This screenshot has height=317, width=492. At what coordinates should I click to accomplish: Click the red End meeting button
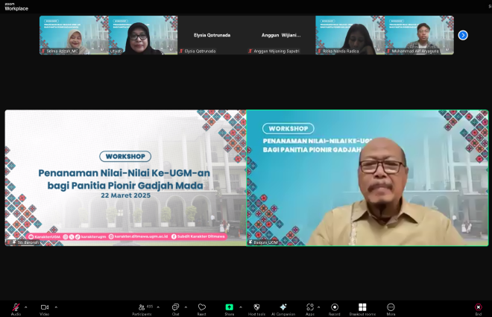click(x=479, y=307)
